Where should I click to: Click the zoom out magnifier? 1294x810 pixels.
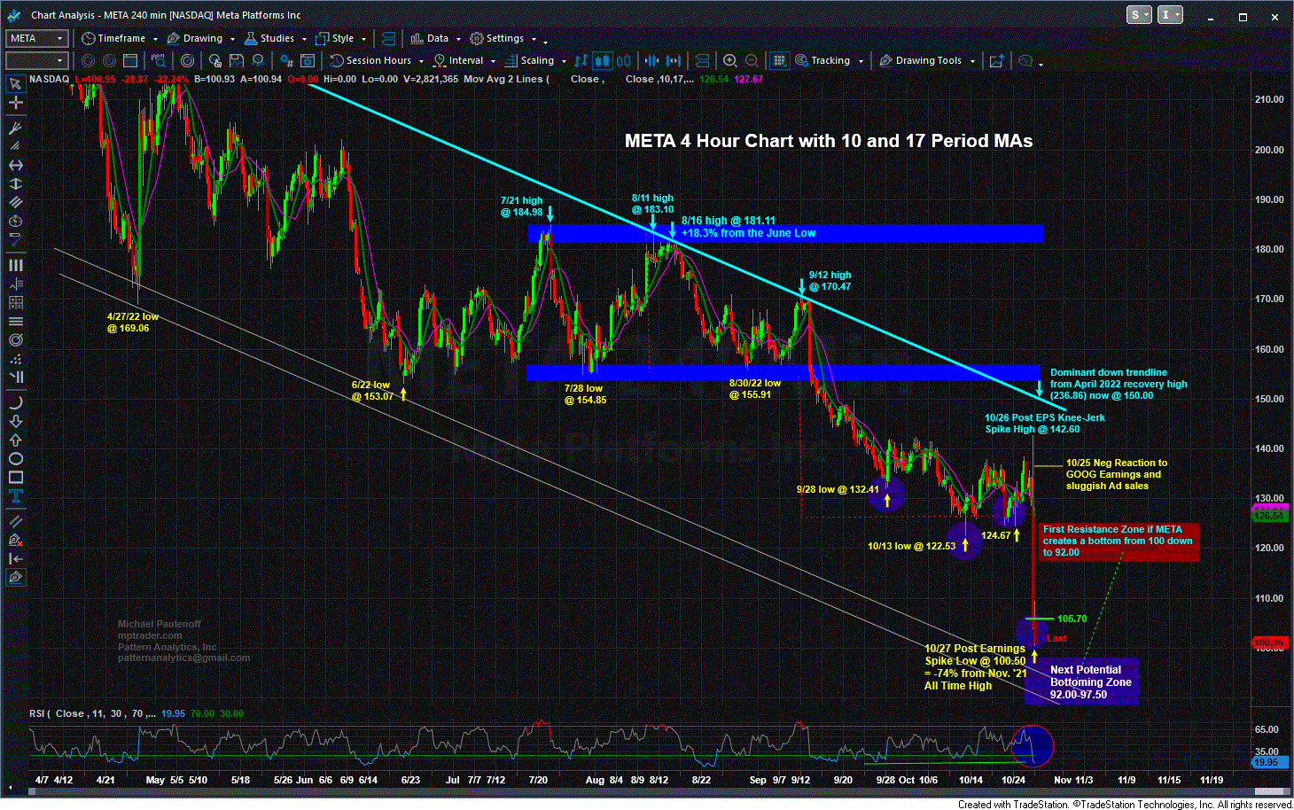click(x=752, y=60)
